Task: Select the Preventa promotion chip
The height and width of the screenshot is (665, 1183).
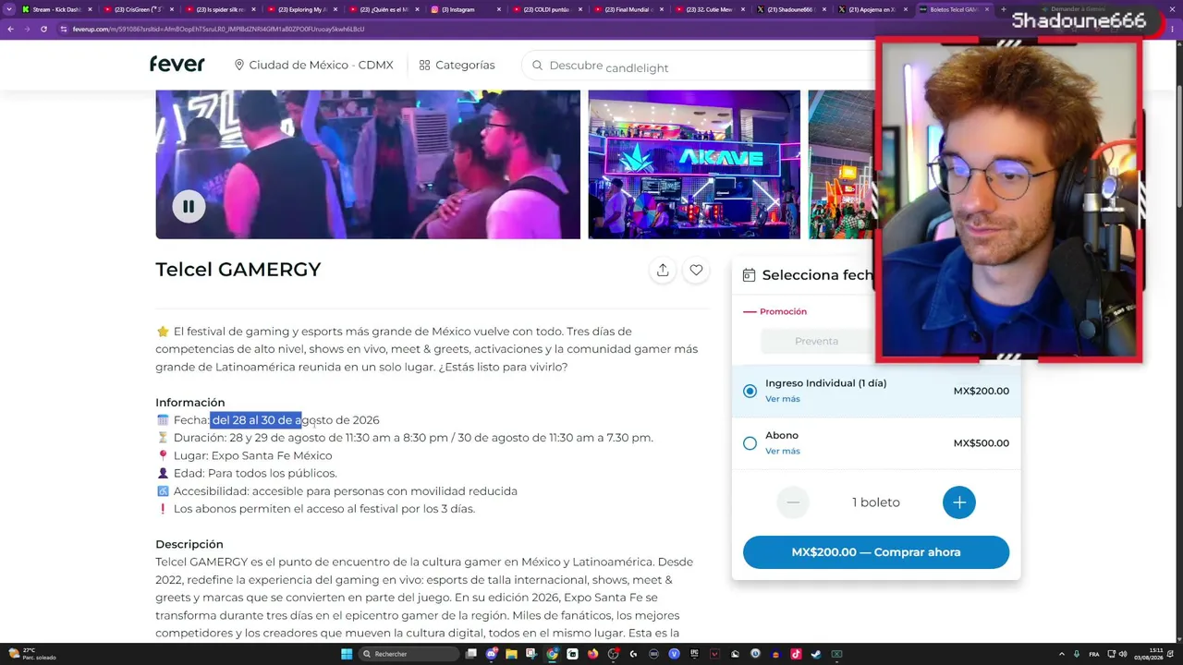Action: click(x=816, y=341)
